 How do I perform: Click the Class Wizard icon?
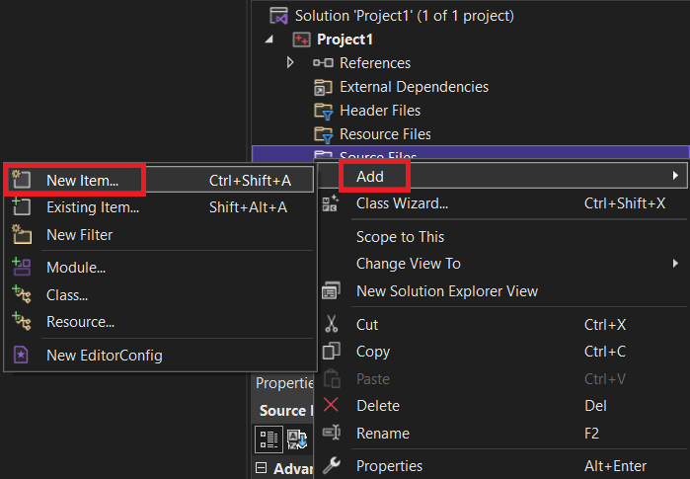pyautogui.click(x=332, y=203)
